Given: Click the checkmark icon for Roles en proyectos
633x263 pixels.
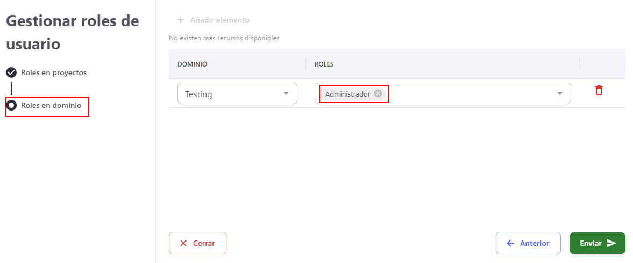Looking at the screenshot, I should [x=11, y=72].
